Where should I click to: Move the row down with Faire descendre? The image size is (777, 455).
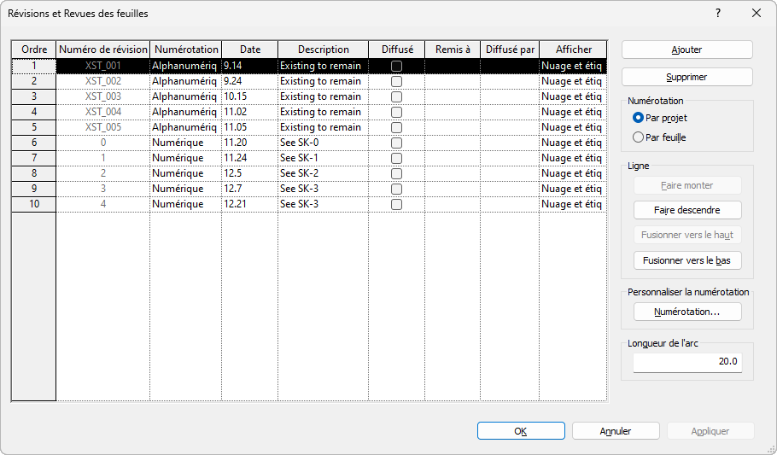click(687, 210)
